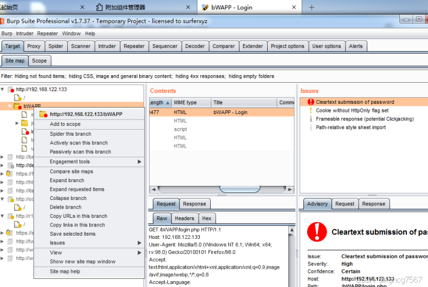The image size is (428, 287).
Task: Click the Frameable response info icon
Action: click(310, 119)
